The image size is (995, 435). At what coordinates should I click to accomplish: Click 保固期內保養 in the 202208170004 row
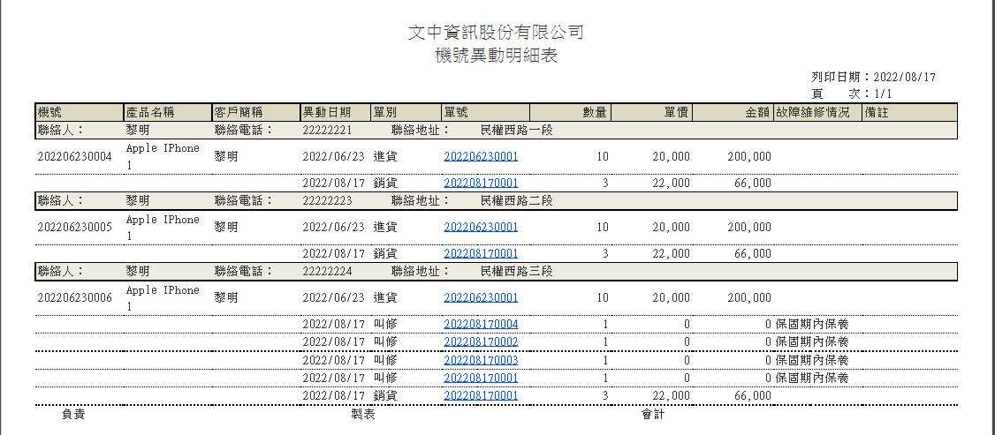812,324
